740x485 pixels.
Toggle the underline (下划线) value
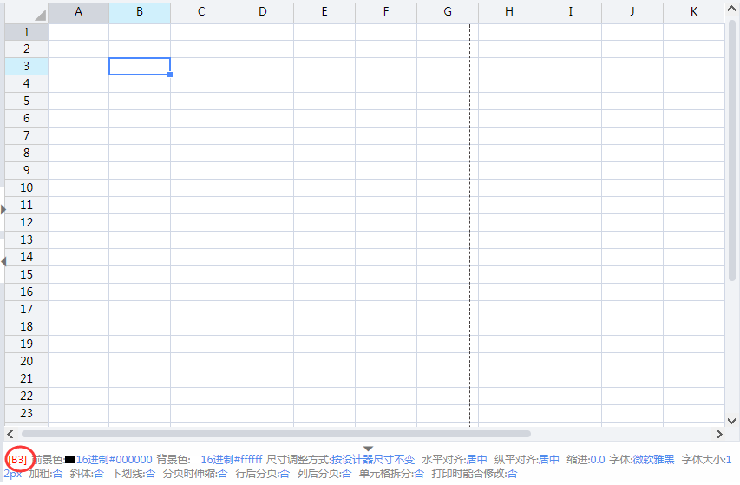coord(150,474)
